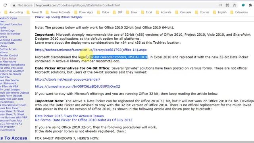Open the Data Into Excel sidebar link
254x143 pixels.
pos(12,68)
